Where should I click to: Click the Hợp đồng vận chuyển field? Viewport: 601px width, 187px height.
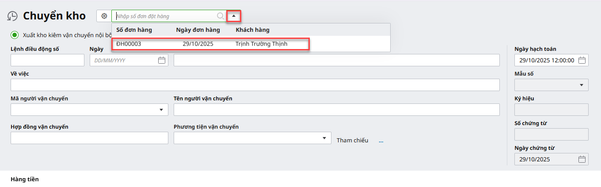[89, 138]
